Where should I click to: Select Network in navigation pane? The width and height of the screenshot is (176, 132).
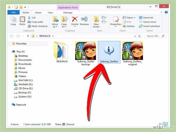click(19, 105)
